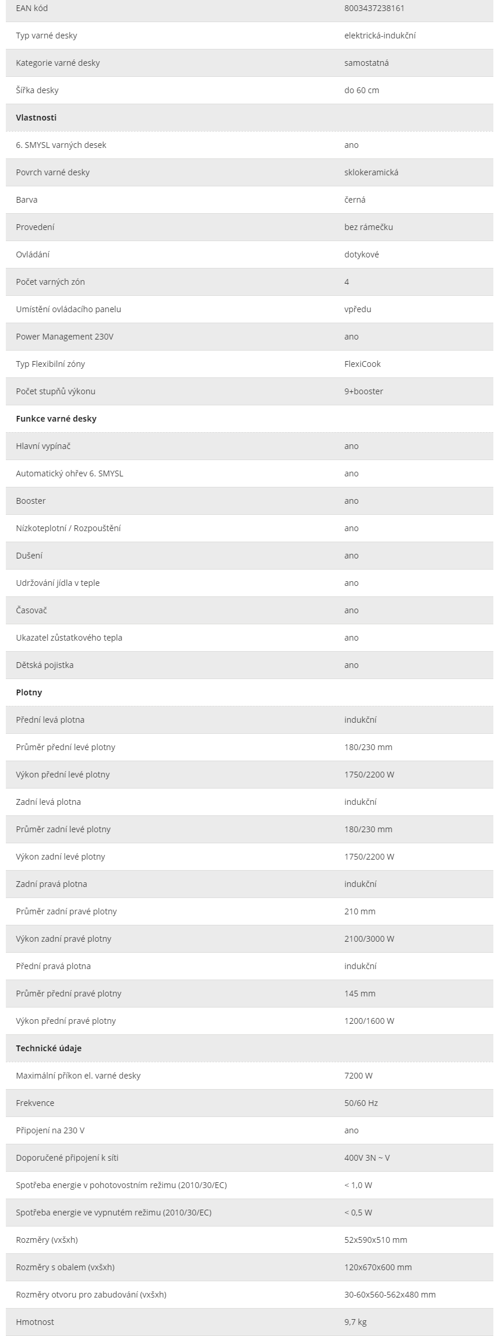Screen dimensions: 498x1336
Task: Click the 52x590x510 mm dimensions value
Action: (376, 1240)
